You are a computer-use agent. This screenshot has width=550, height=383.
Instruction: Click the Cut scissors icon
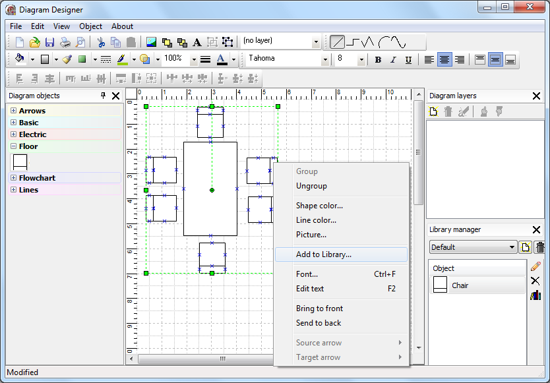101,42
